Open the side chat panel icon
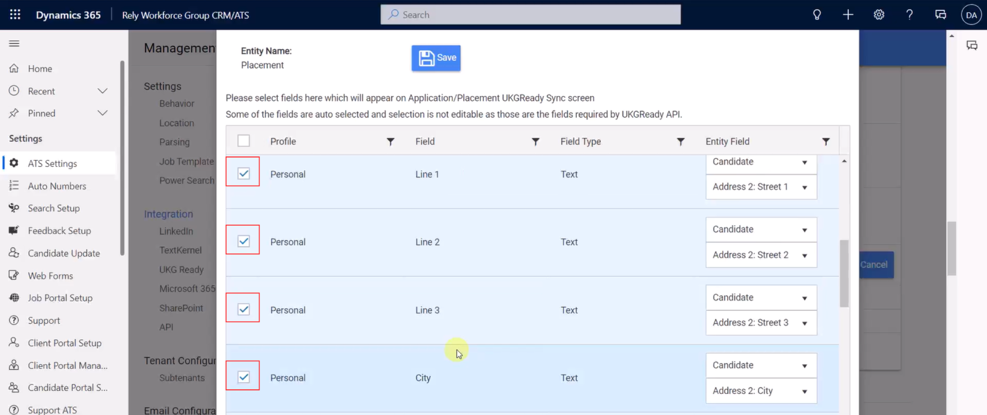Screen dimensions: 987x415 tap(972, 45)
